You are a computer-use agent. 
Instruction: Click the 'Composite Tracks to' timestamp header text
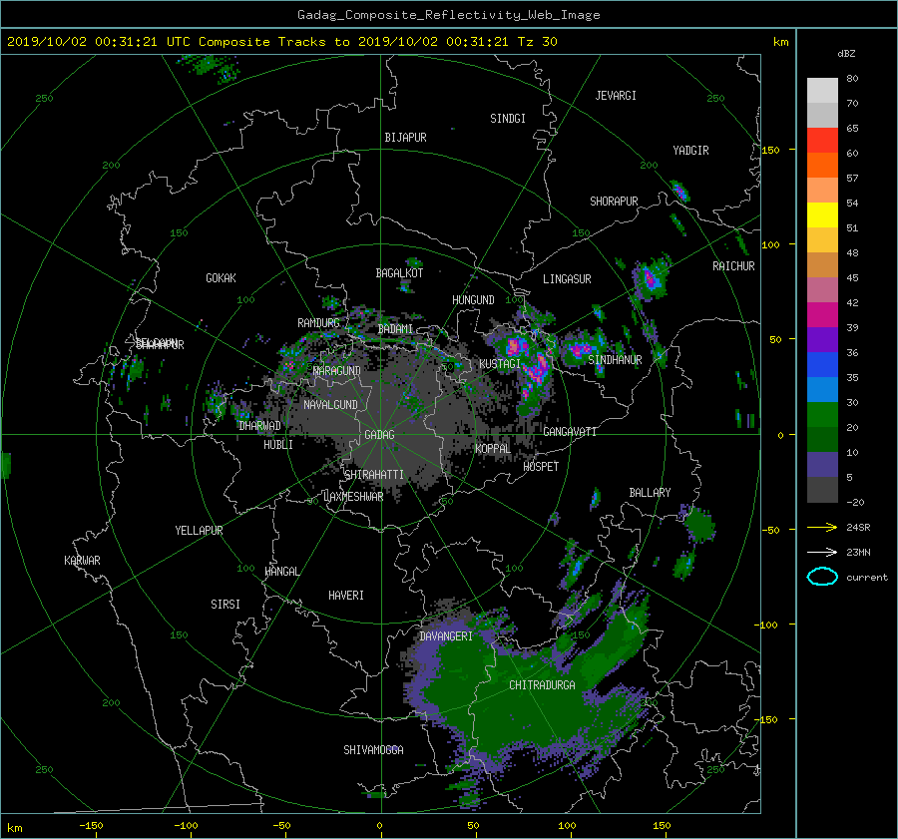(x=273, y=42)
